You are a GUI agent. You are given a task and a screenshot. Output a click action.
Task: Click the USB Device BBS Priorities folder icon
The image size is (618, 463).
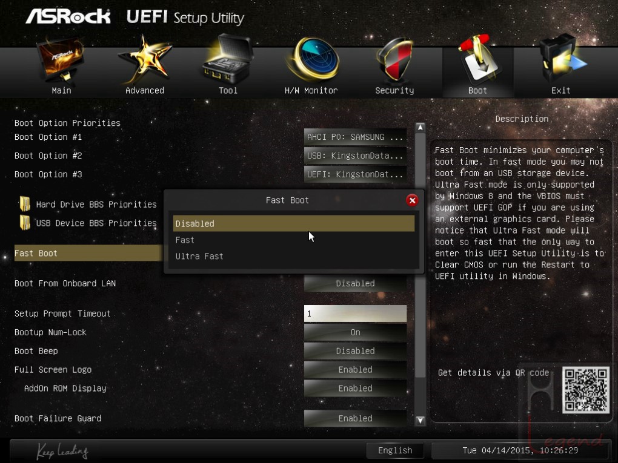coord(25,223)
